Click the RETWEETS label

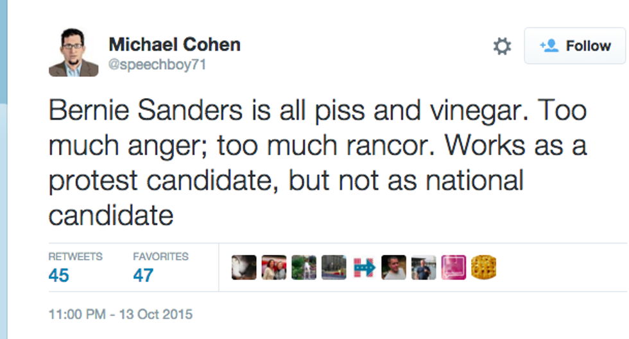75,256
